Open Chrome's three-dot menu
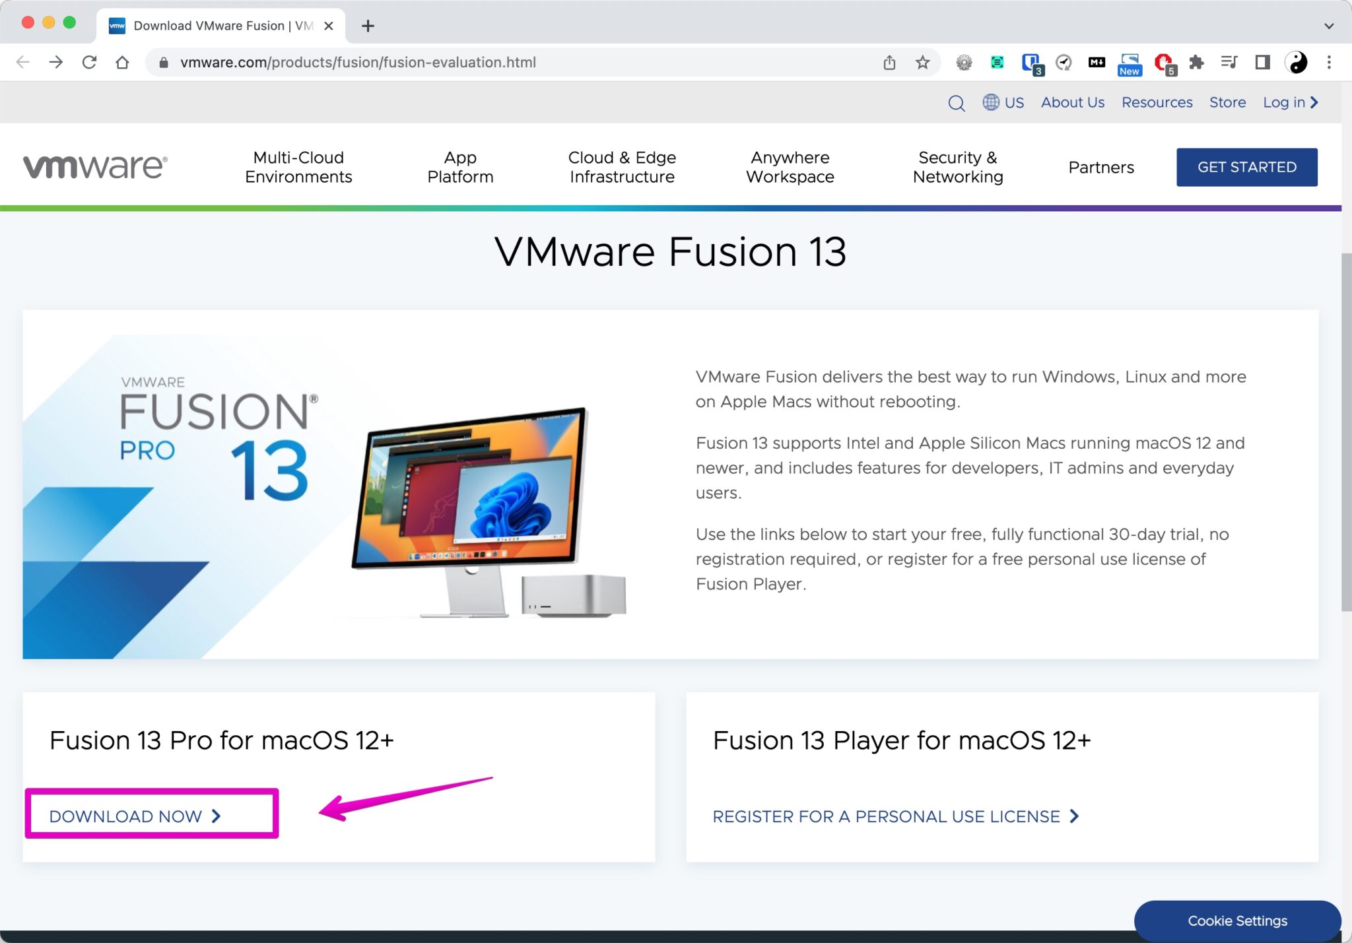The height and width of the screenshot is (943, 1352). (1330, 63)
